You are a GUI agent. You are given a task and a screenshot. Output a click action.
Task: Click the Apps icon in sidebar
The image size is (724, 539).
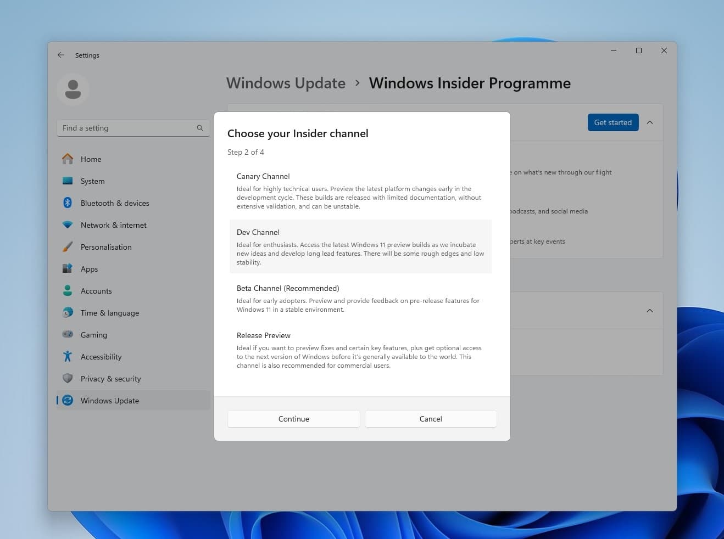click(68, 268)
